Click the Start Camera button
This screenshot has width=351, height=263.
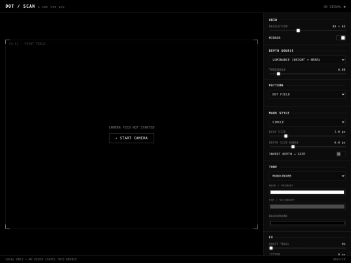(131, 138)
